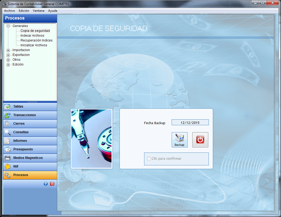
Task: Expand the Importacion tree node
Action: [x=8, y=50]
